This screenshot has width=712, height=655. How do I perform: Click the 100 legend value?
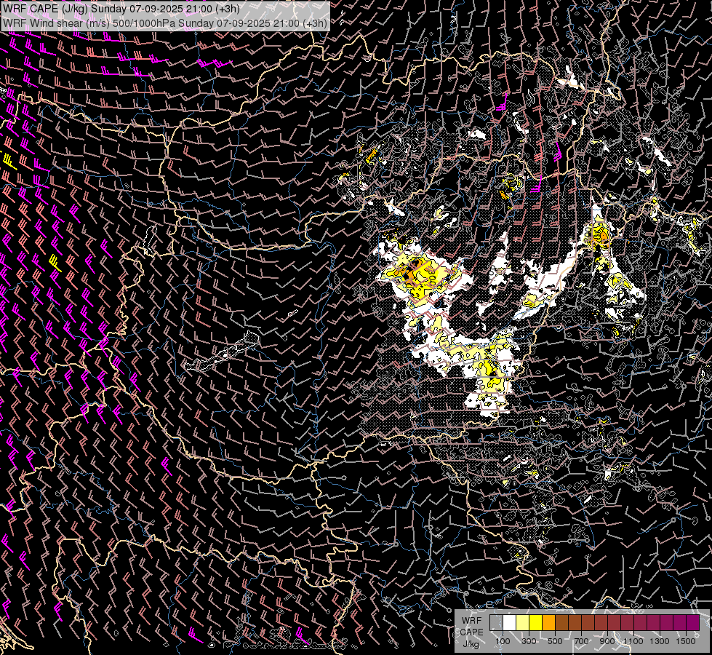point(503,641)
